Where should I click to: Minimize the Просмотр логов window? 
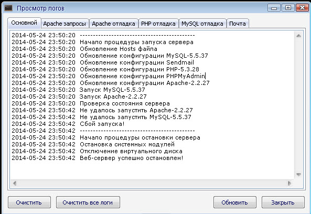coord(274,8)
